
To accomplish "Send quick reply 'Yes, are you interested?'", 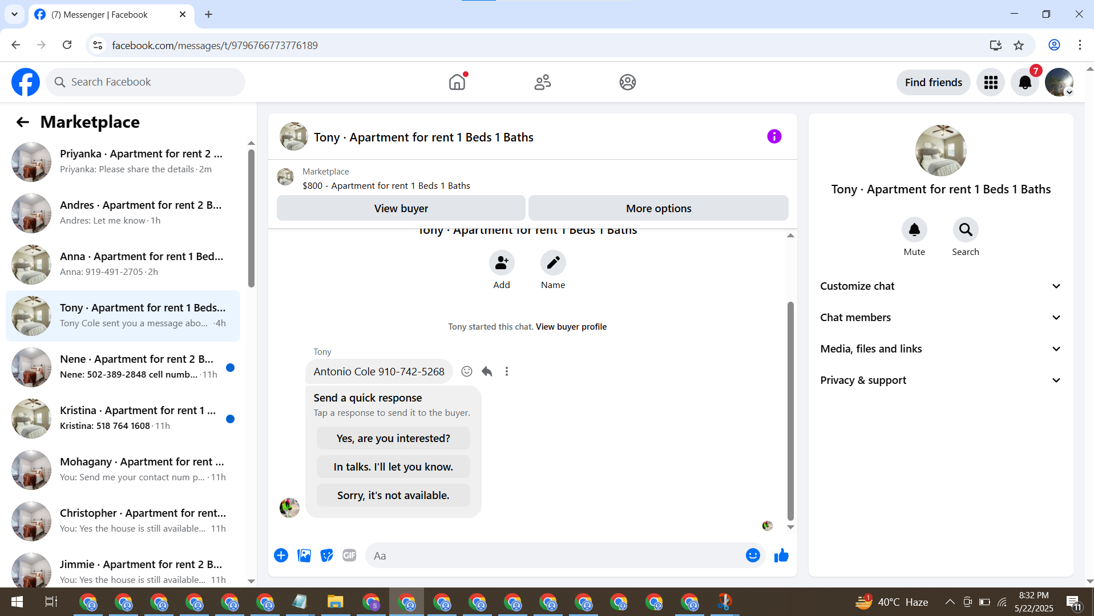I will (393, 439).
